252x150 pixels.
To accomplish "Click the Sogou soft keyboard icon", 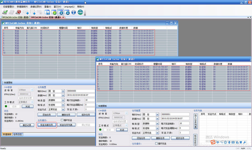I will pos(233,142).
